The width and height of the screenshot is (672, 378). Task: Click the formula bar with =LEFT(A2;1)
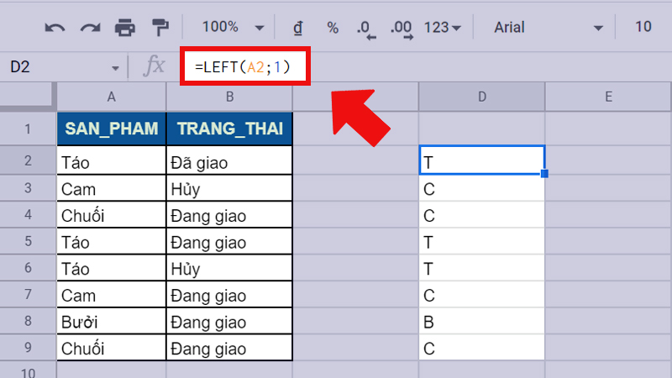click(244, 66)
